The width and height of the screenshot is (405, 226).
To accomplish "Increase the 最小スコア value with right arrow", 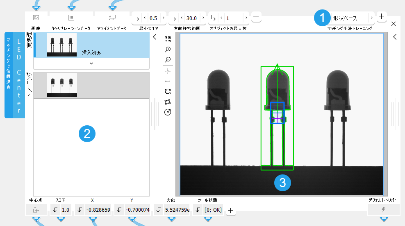I will [164, 18].
